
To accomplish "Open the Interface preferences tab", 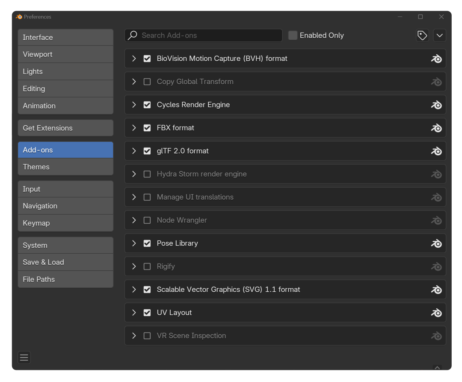I will (x=65, y=37).
